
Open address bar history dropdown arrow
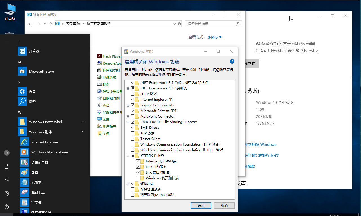coord(174,24)
